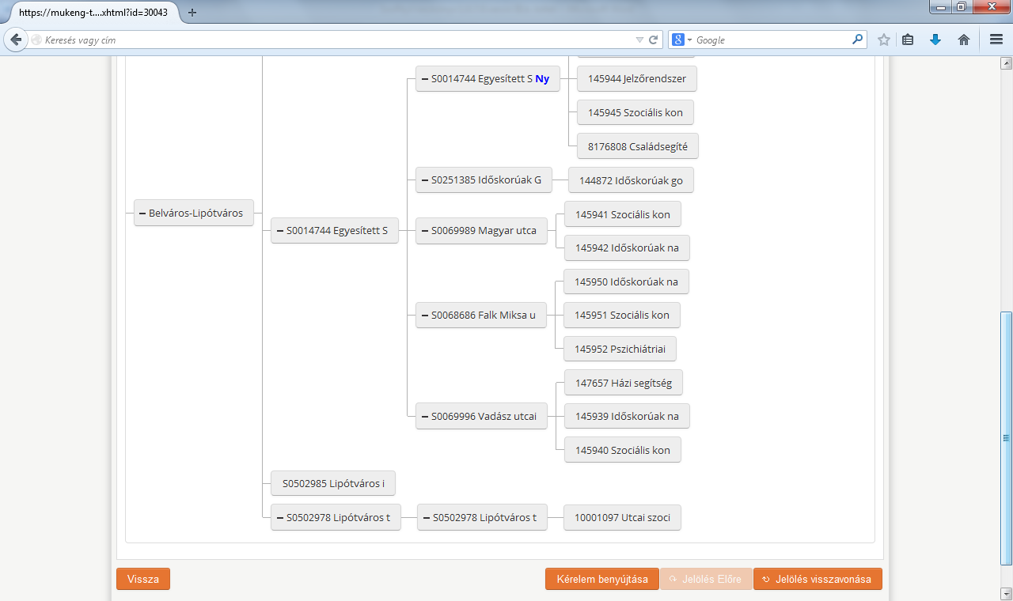Select 145942 Időskorúak na node
This screenshot has width=1013, height=601.
pos(627,248)
